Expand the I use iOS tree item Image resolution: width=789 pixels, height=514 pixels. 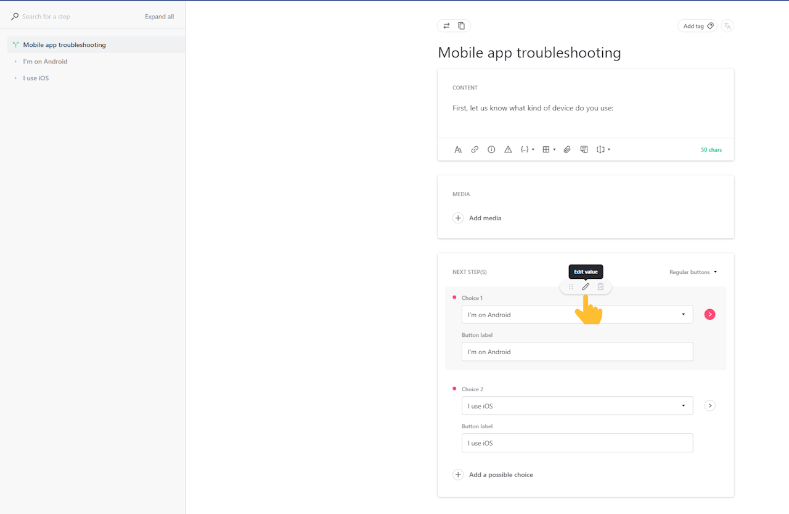pyautogui.click(x=15, y=78)
